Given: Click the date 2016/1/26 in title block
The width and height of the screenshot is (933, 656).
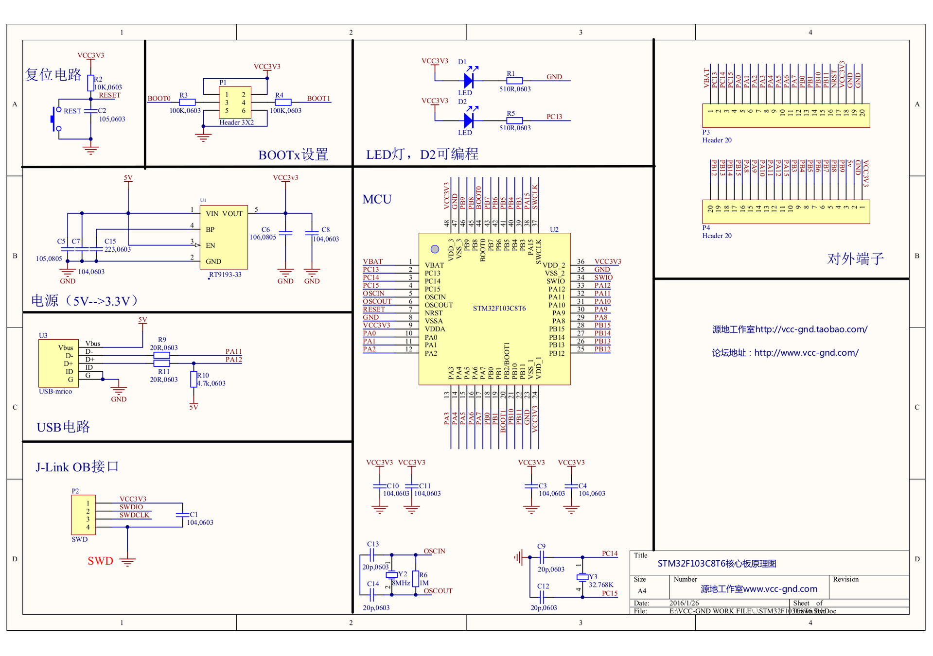Looking at the screenshot, I should [x=684, y=603].
